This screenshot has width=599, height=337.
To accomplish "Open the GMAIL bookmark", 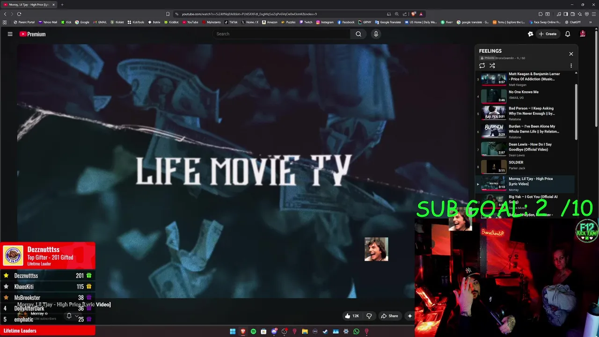I will (100, 22).
